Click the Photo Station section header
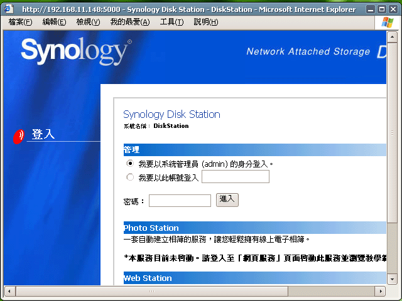 (255, 228)
